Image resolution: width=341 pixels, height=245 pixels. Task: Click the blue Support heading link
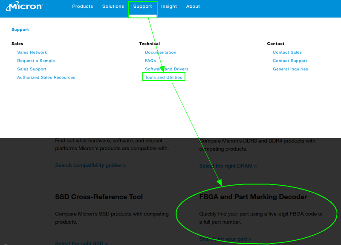pyautogui.click(x=20, y=29)
